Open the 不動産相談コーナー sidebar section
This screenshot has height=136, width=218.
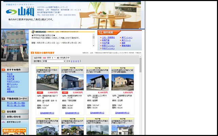[15, 99]
